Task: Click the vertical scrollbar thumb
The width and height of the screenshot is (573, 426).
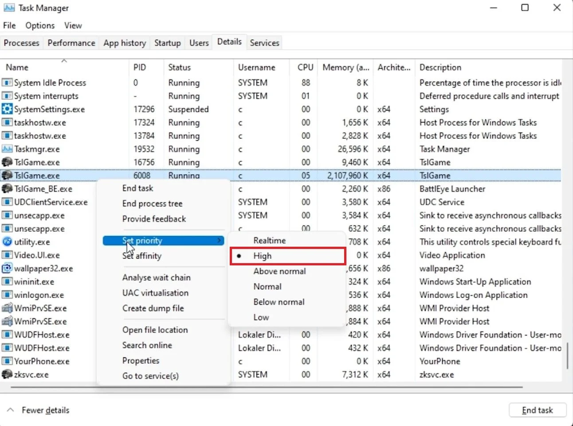Action: [567, 355]
